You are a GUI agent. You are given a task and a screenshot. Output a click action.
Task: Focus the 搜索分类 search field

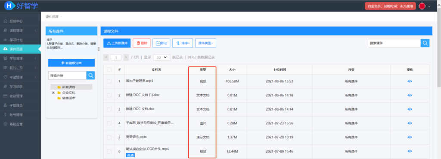click(68, 75)
